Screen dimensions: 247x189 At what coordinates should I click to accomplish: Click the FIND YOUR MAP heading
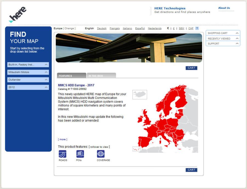tap(24, 38)
